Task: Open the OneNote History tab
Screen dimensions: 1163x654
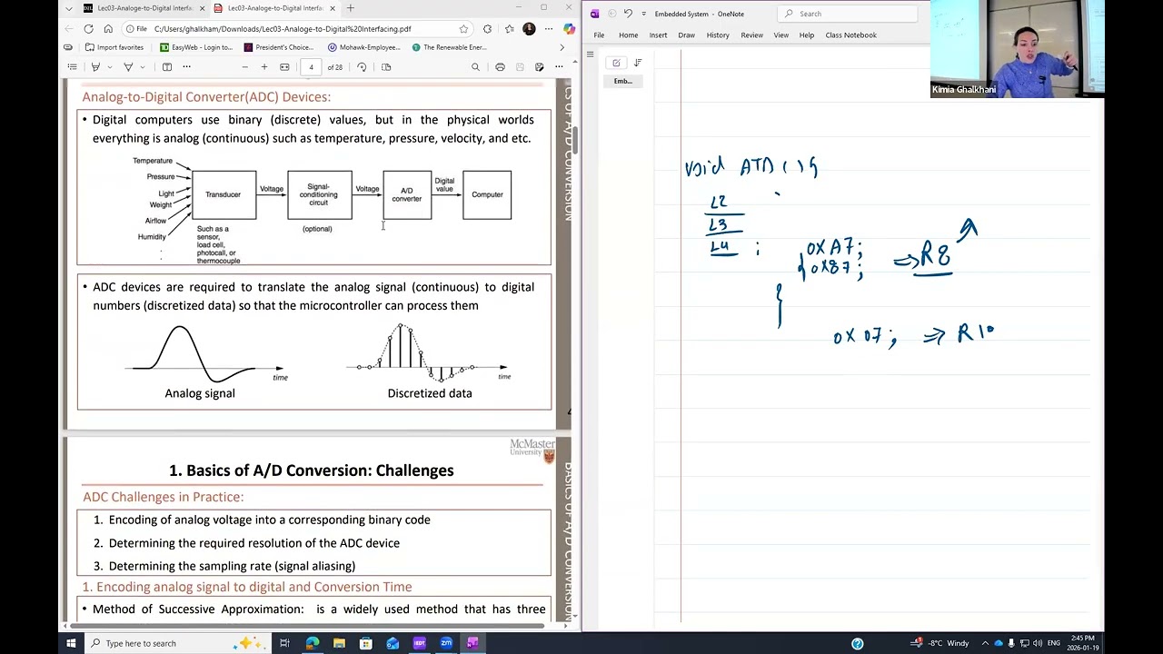Action: click(718, 35)
